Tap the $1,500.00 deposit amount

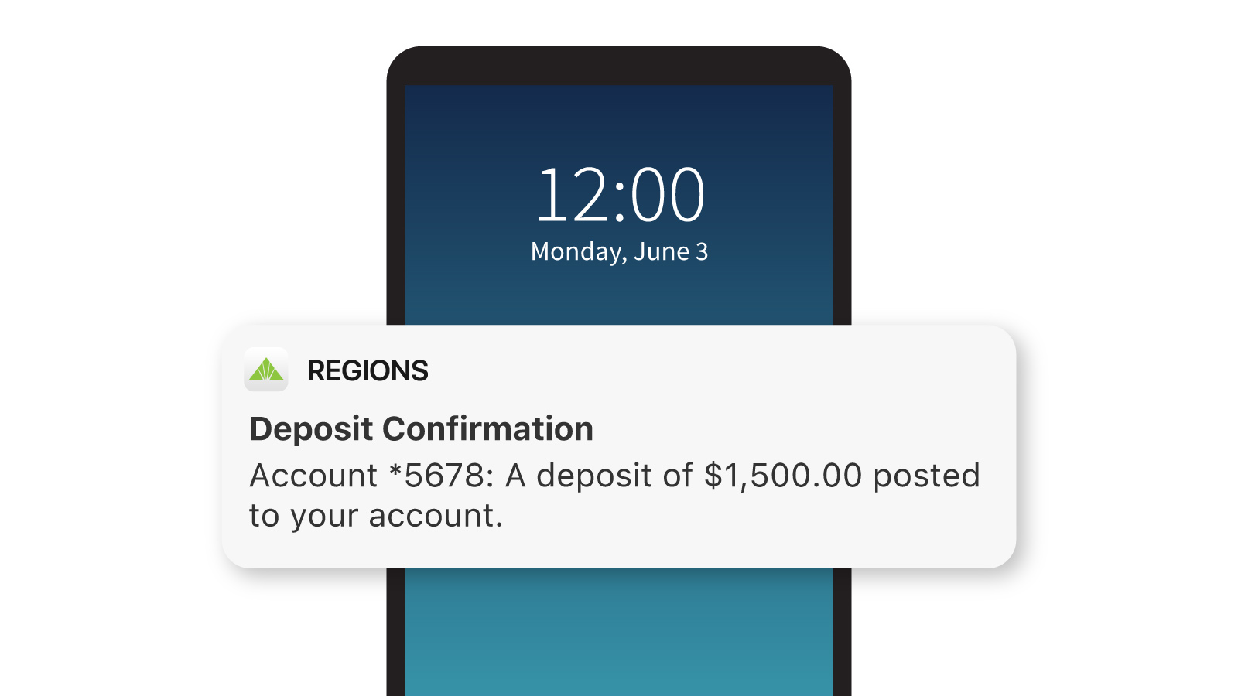(781, 476)
